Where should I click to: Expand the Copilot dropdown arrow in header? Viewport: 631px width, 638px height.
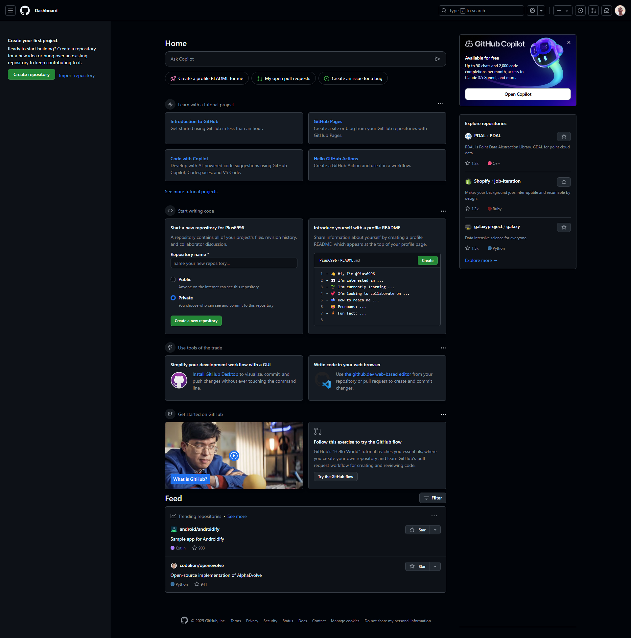pyautogui.click(x=541, y=11)
